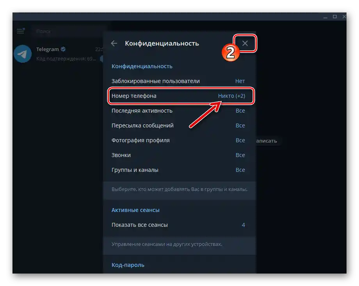Image resolution: width=359 pixels, height=286 pixels.
Task: Click the verified badge next to Telegram
Action: [x=64, y=49]
